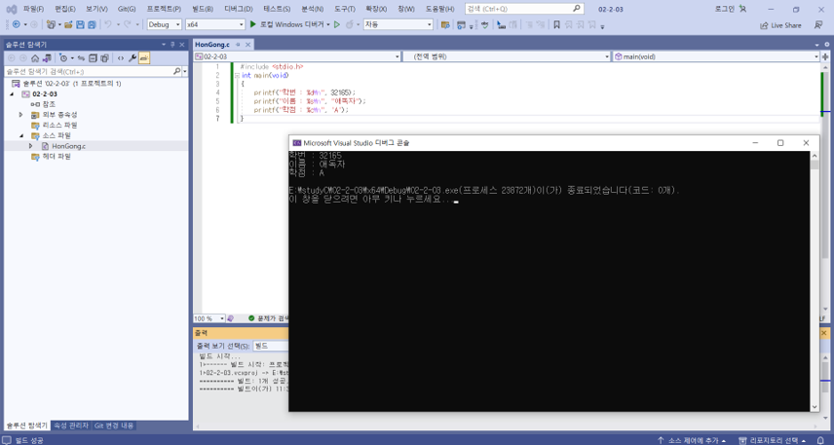This screenshot has height=445, width=834.
Task: Open the 디버그(D) menu
Action: [x=239, y=9]
